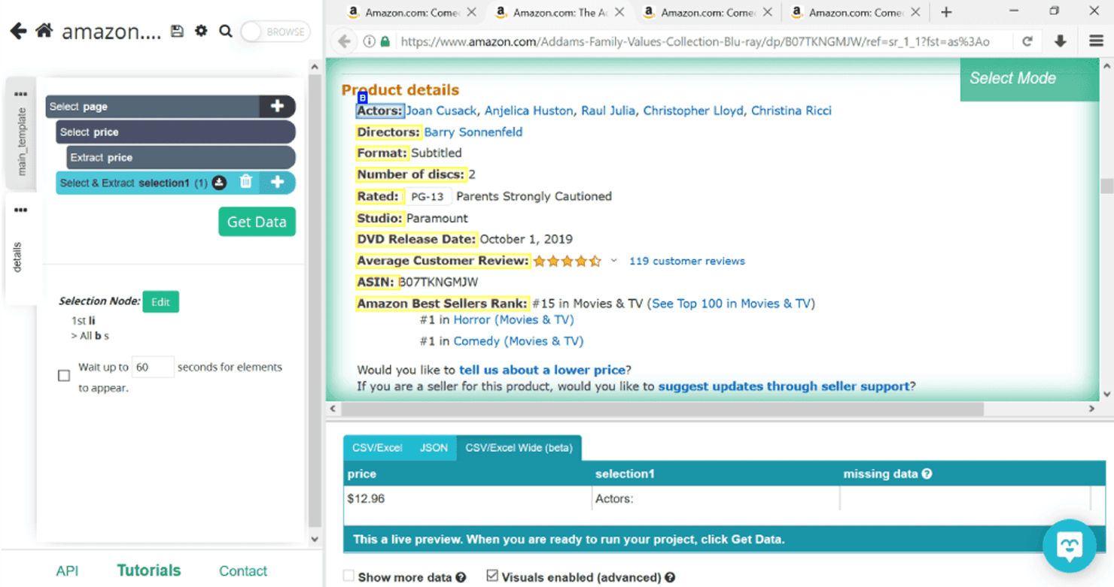Click the Get Data button
This screenshot has width=1114, height=587.
coord(257,222)
